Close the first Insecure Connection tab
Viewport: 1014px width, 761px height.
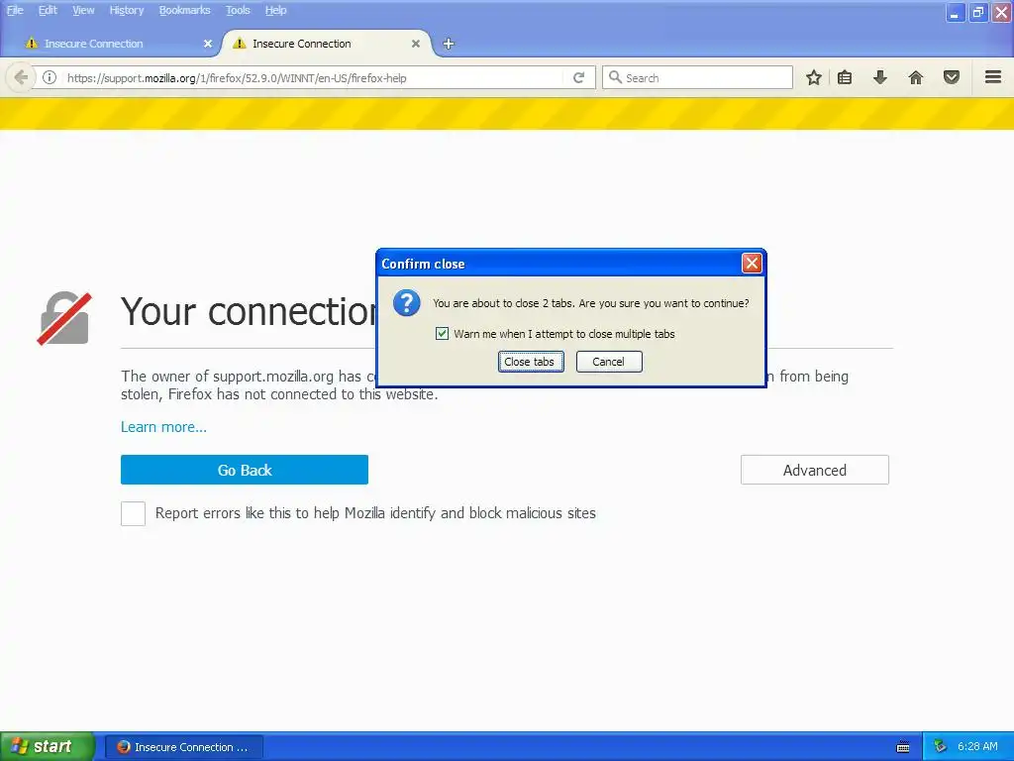[x=208, y=44]
